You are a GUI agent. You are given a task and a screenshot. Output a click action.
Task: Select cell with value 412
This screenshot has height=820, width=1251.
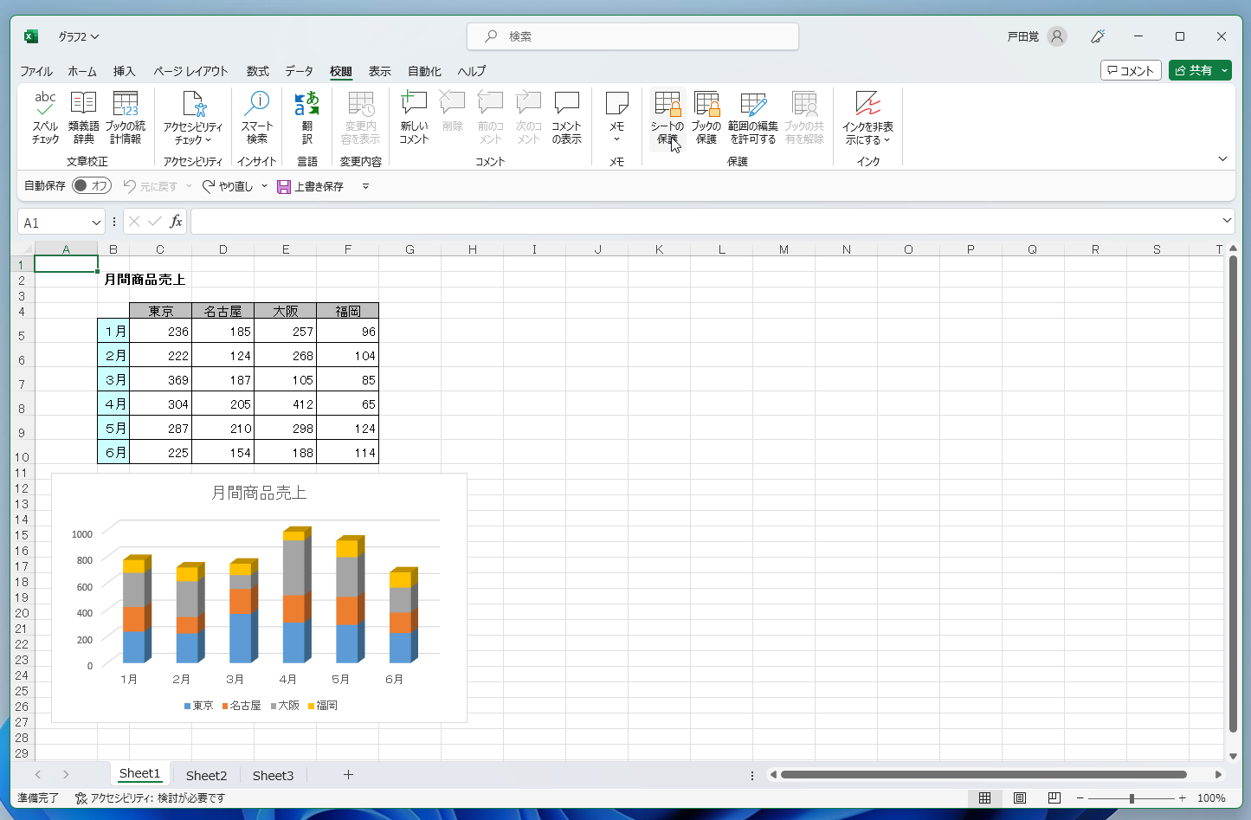pyautogui.click(x=285, y=404)
